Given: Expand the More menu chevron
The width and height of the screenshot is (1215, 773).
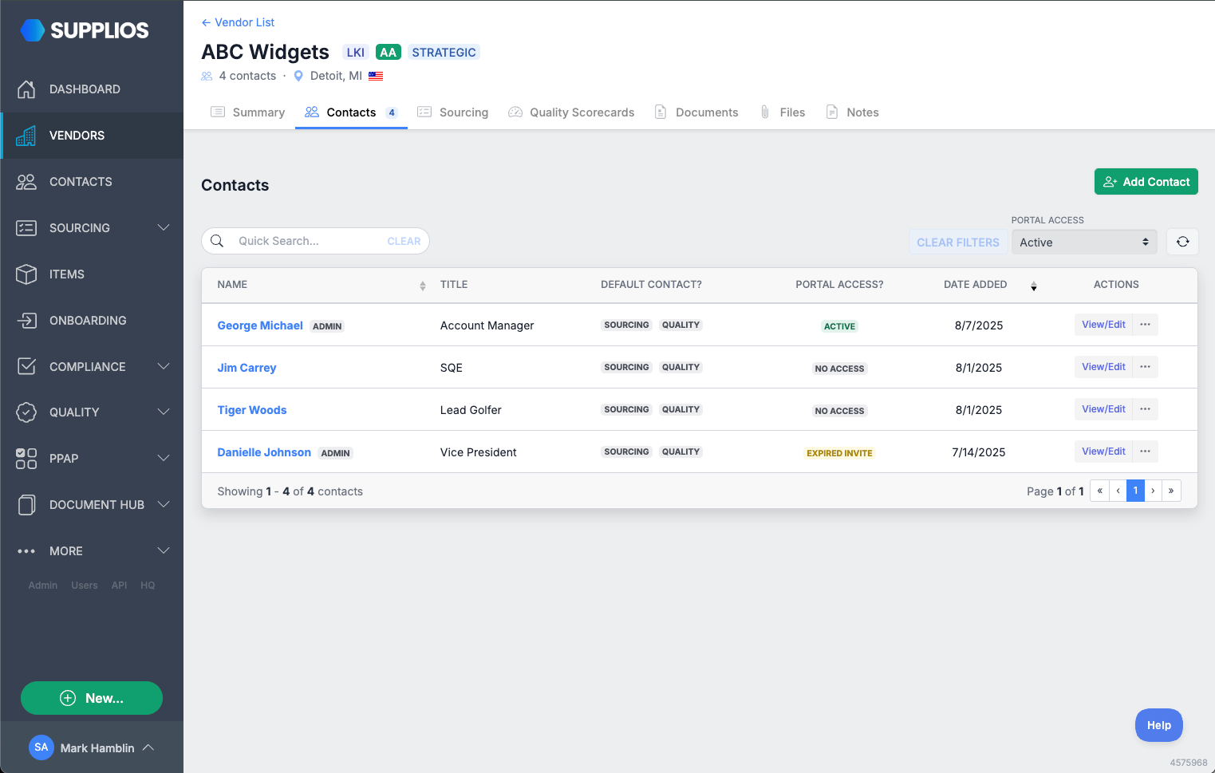Looking at the screenshot, I should click(164, 551).
